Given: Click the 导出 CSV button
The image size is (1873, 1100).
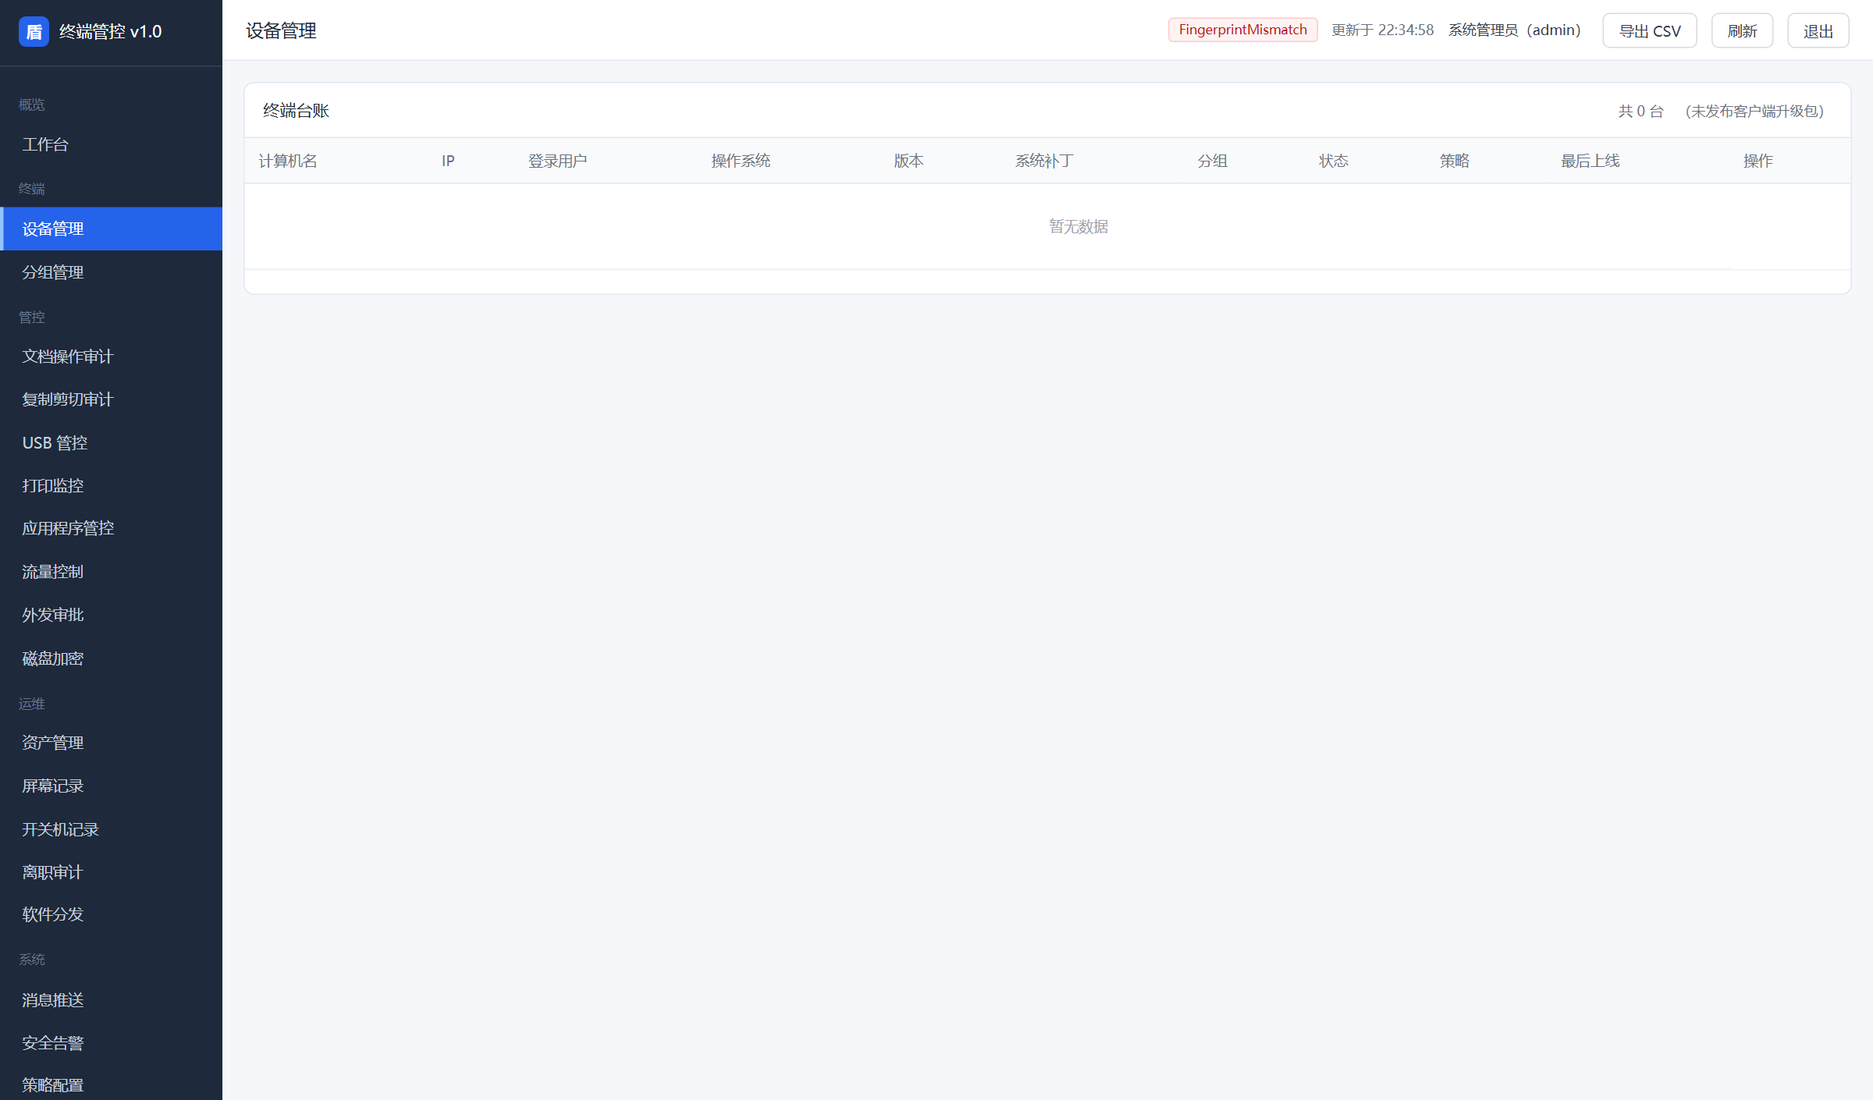Looking at the screenshot, I should pos(1649,31).
